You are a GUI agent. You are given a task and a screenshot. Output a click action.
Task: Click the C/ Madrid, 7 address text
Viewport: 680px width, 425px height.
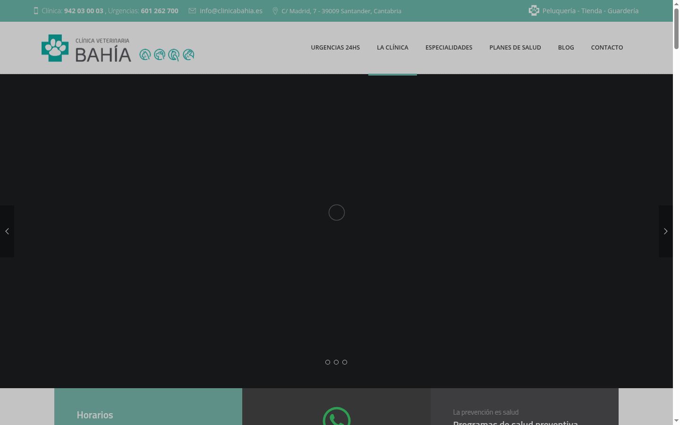(341, 11)
